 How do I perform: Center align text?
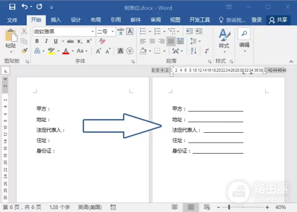[152, 41]
